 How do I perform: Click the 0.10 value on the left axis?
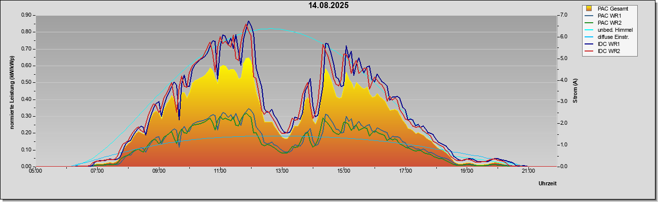tap(26, 150)
